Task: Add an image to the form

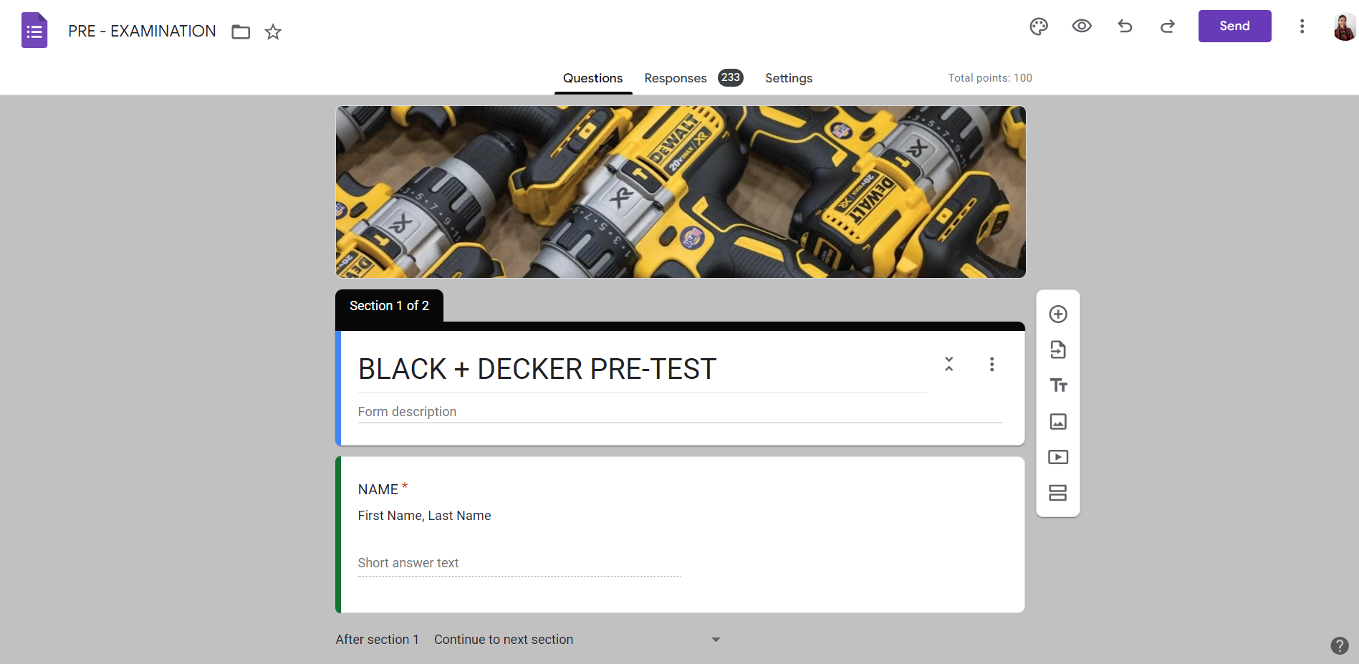Action: point(1058,421)
